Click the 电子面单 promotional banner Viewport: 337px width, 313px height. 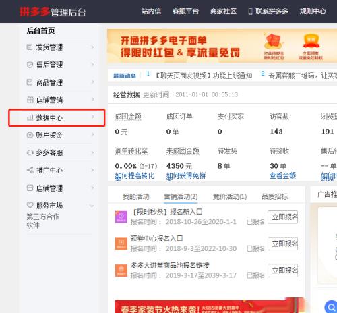tap(222, 46)
